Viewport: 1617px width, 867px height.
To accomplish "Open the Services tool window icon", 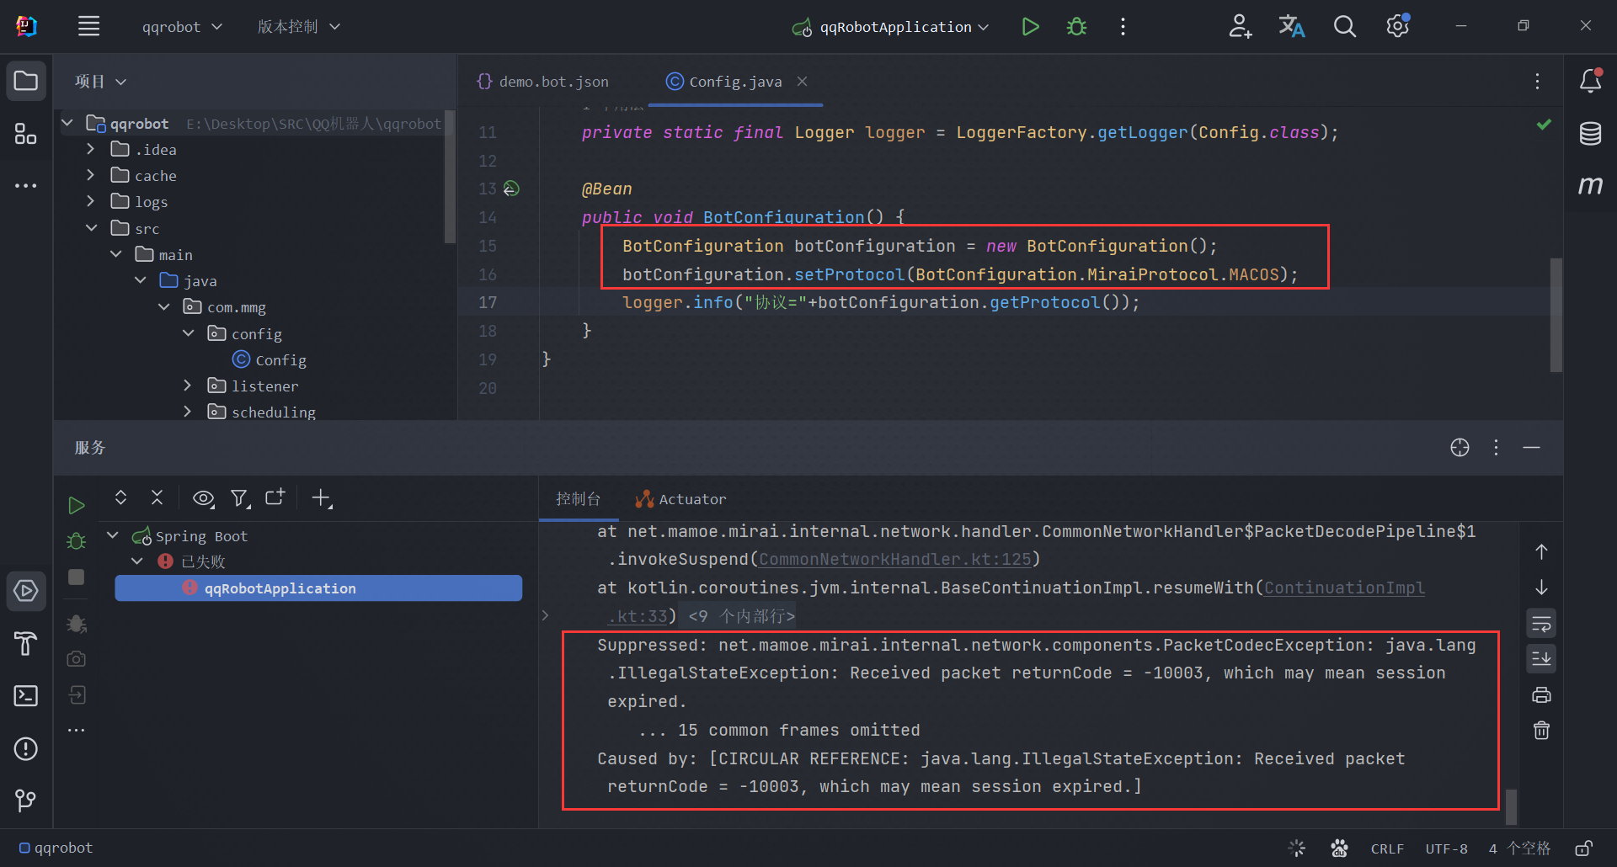I will tap(26, 591).
